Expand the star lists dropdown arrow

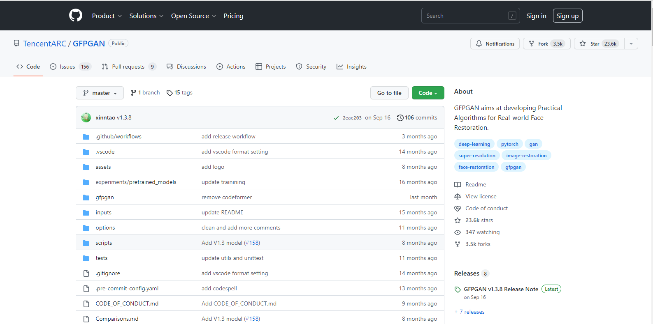(x=631, y=44)
